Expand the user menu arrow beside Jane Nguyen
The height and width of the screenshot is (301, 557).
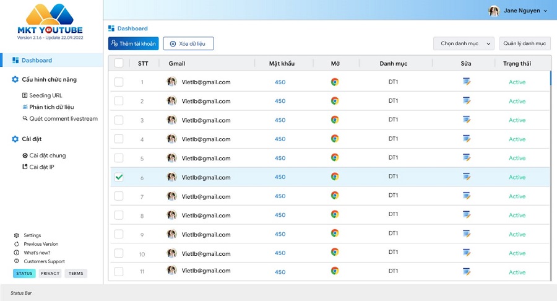[545, 11]
